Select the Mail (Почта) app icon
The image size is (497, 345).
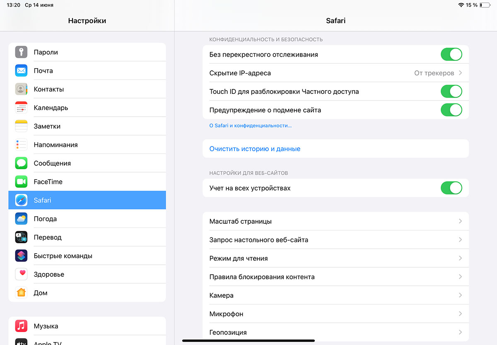click(x=21, y=70)
